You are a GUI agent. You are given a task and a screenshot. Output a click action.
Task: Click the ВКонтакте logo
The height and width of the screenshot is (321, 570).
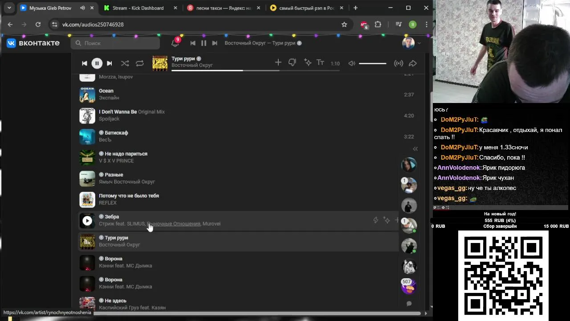point(33,43)
